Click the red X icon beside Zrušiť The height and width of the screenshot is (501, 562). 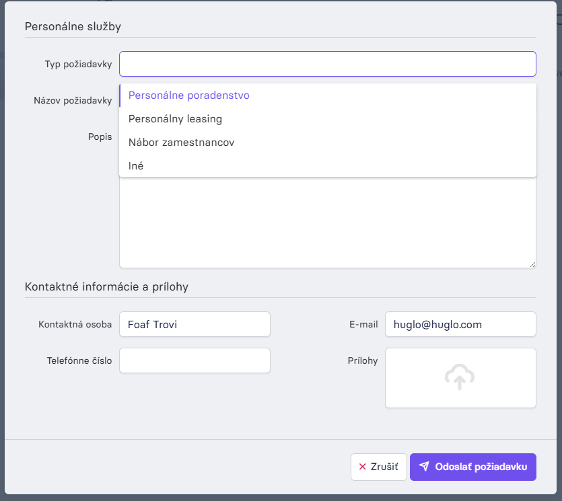[x=362, y=467]
